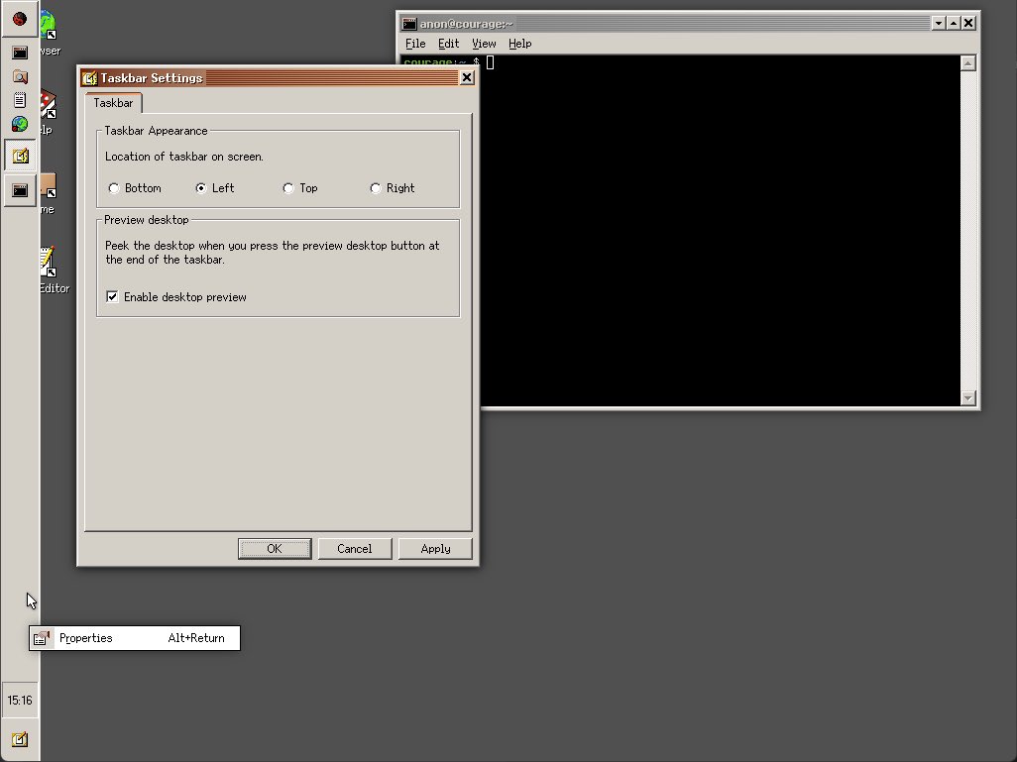The height and width of the screenshot is (762, 1017).
Task: Open the main menu via the red ball icon
Action: coord(20,17)
